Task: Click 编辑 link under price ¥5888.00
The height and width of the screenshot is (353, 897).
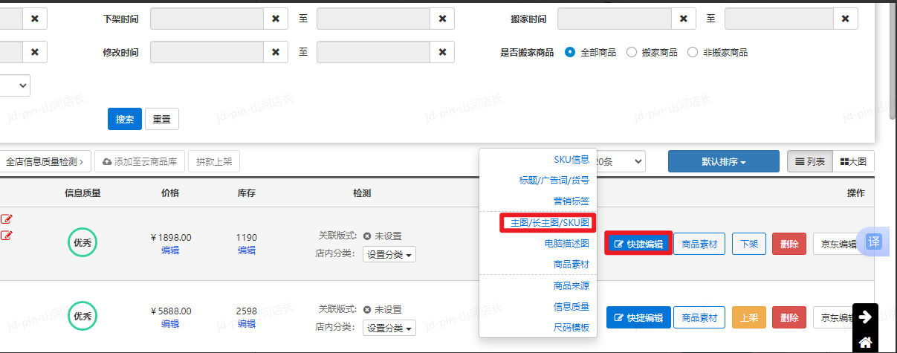Action: pyautogui.click(x=170, y=323)
